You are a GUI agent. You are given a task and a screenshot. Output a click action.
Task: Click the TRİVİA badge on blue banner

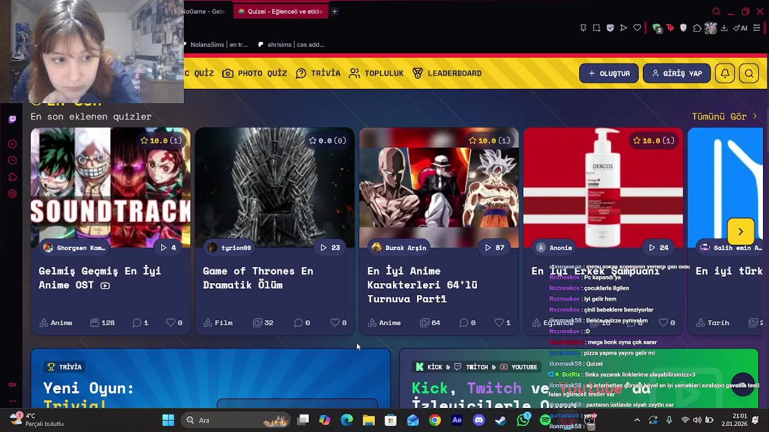click(x=64, y=367)
